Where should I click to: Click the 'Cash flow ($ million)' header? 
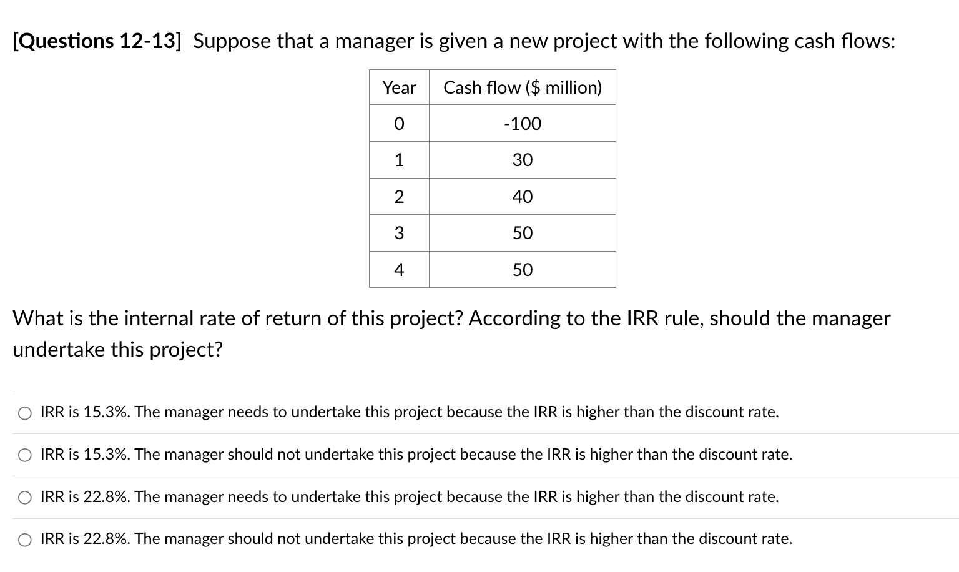click(523, 87)
